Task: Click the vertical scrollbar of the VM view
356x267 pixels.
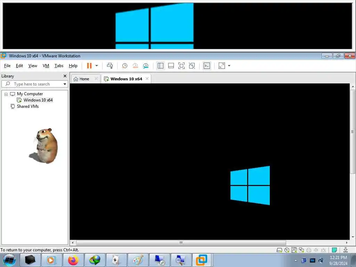Action: pos(353,132)
